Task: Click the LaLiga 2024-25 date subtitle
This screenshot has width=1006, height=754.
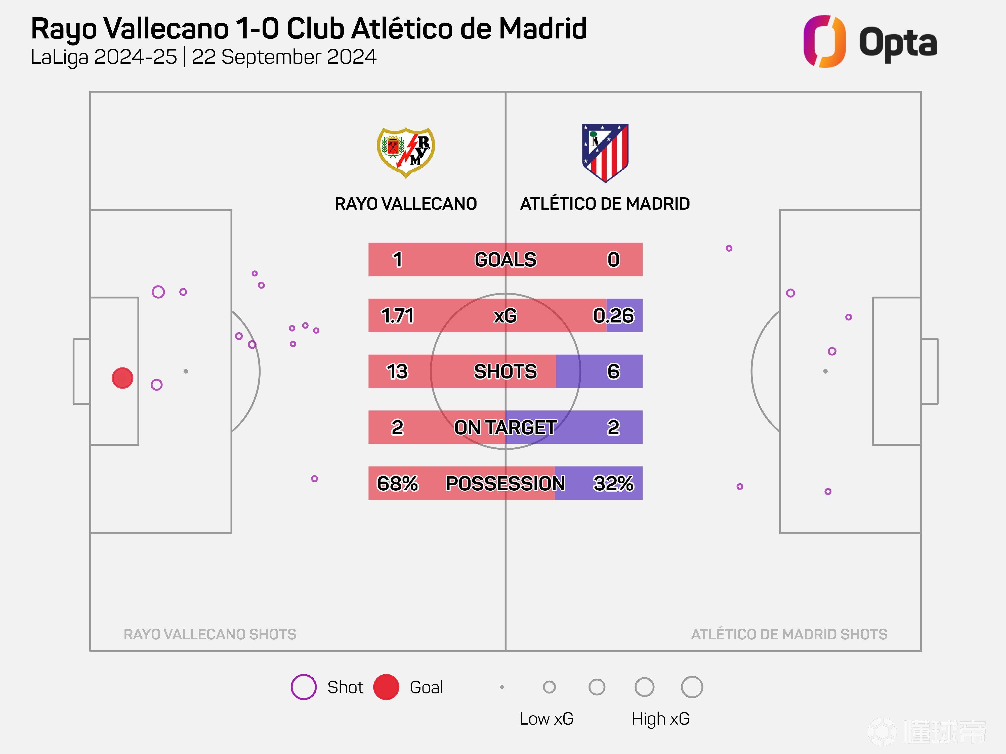Action: (x=203, y=57)
